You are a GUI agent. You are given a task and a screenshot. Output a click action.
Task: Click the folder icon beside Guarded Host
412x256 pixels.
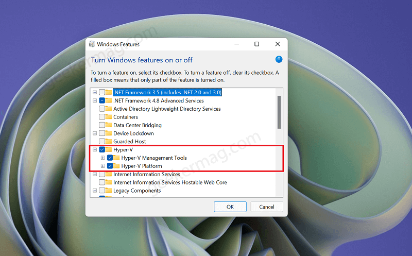pos(109,141)
